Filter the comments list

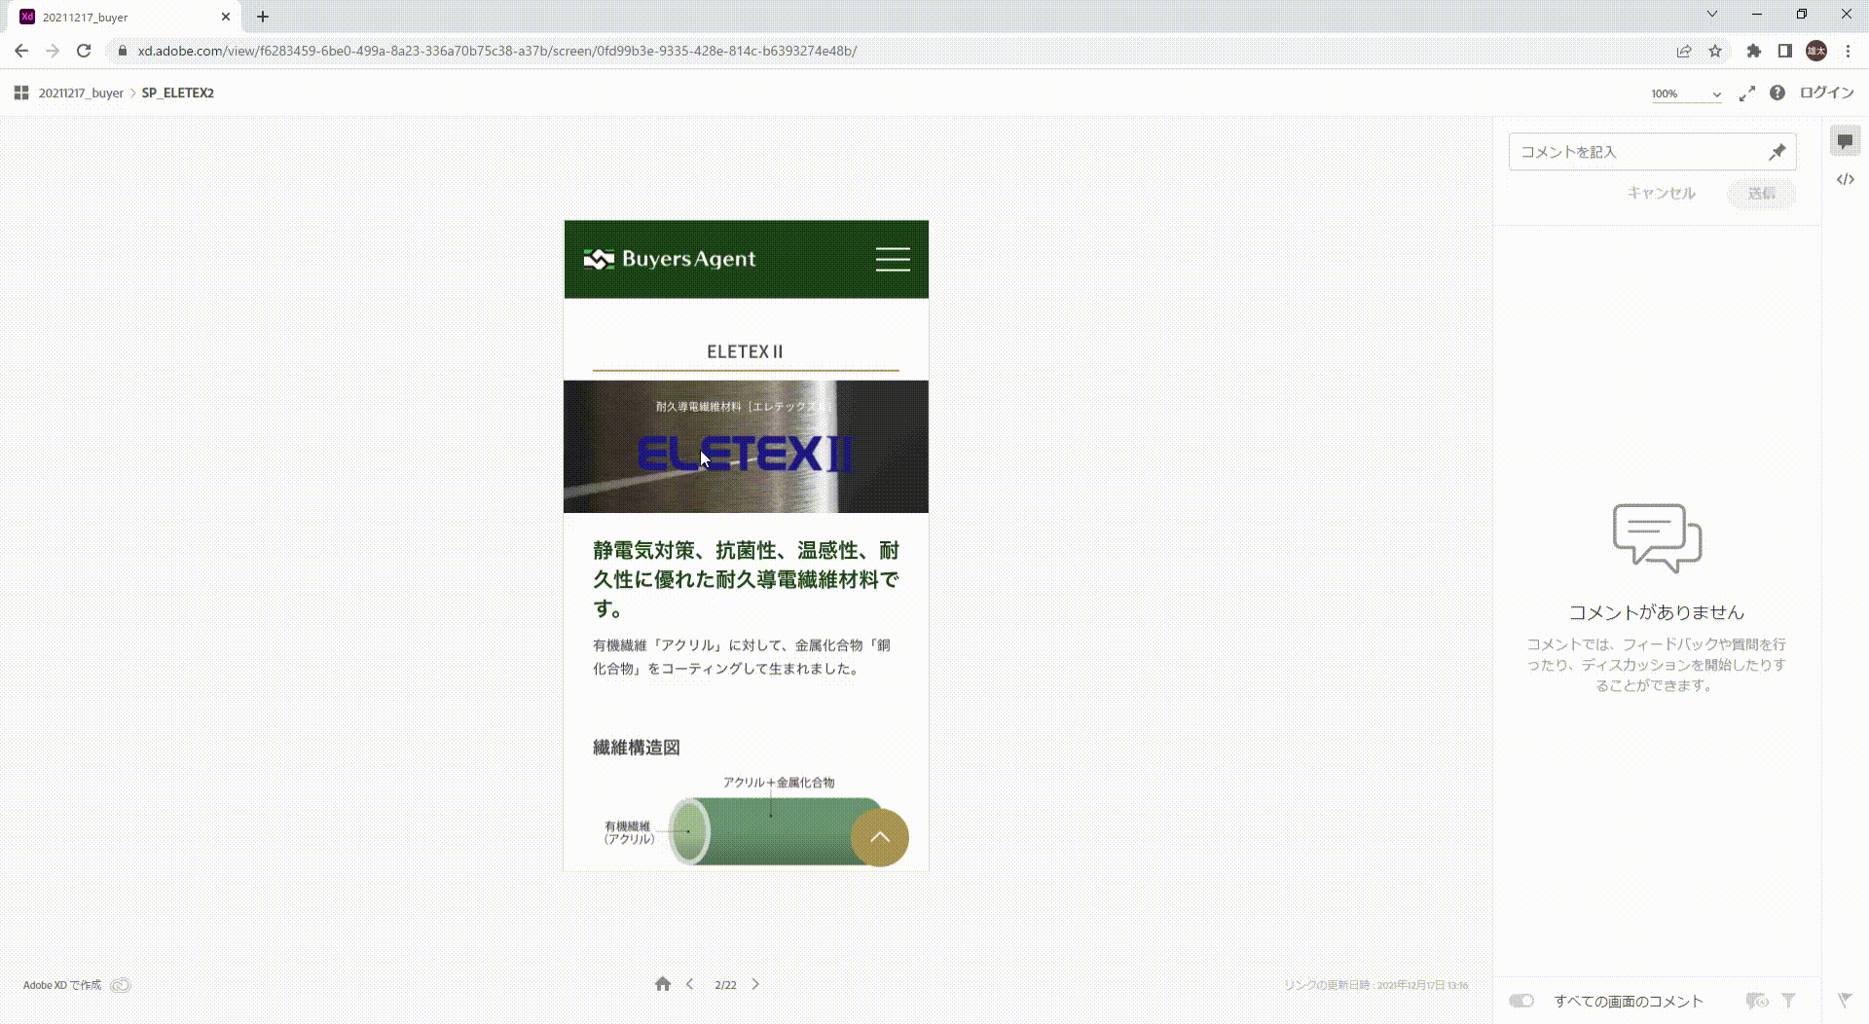(x=1788, y=1000)
